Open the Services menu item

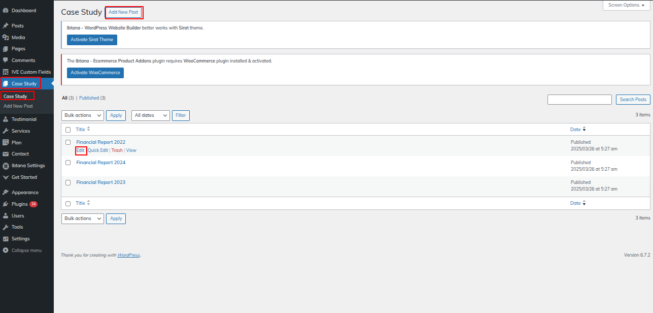[21, 131]
